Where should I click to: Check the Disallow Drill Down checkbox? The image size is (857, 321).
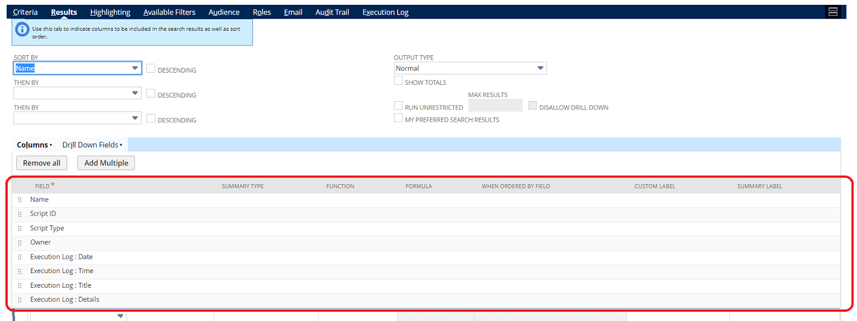[x=533, y=105]
